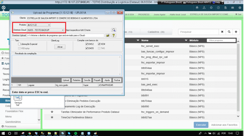Screen dimensions: 244x136
Task: Click the plus icon next to search
Action: [236, 32]
